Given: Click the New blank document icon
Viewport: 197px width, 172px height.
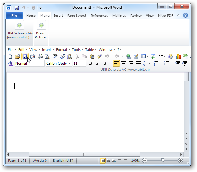Looking at the screenshot, I should coord(10,57).
